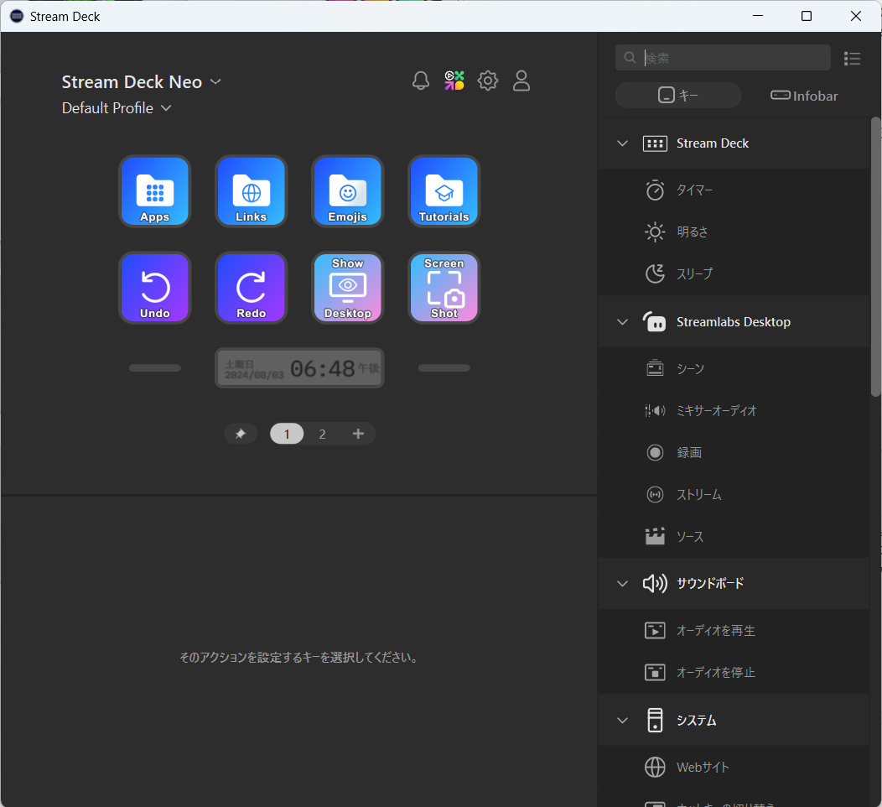This screenshot has width=882, height=807.
Task: Click the 検索 search field
Action: click(734, 58)
